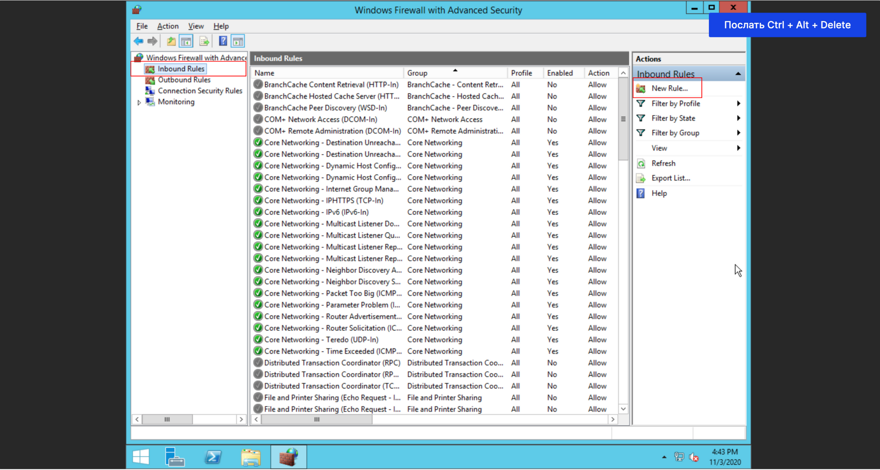This screenshot has width=880, height=470.
Task: Open the Windows Start button
Action: [141, 457]
